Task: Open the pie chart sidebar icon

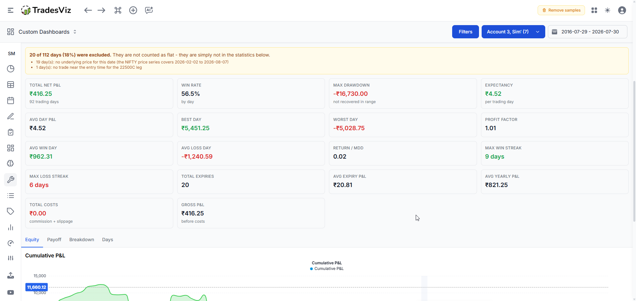Action: click(x=11, y=69)
